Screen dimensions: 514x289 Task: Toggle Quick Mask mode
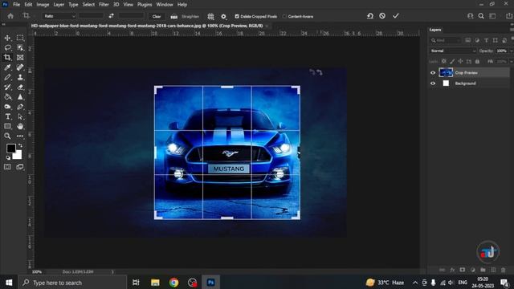[x=7, y=167]
